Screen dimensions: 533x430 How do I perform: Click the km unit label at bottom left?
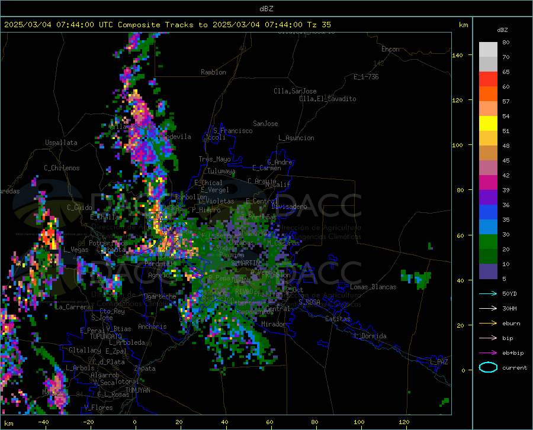(8, 423)
